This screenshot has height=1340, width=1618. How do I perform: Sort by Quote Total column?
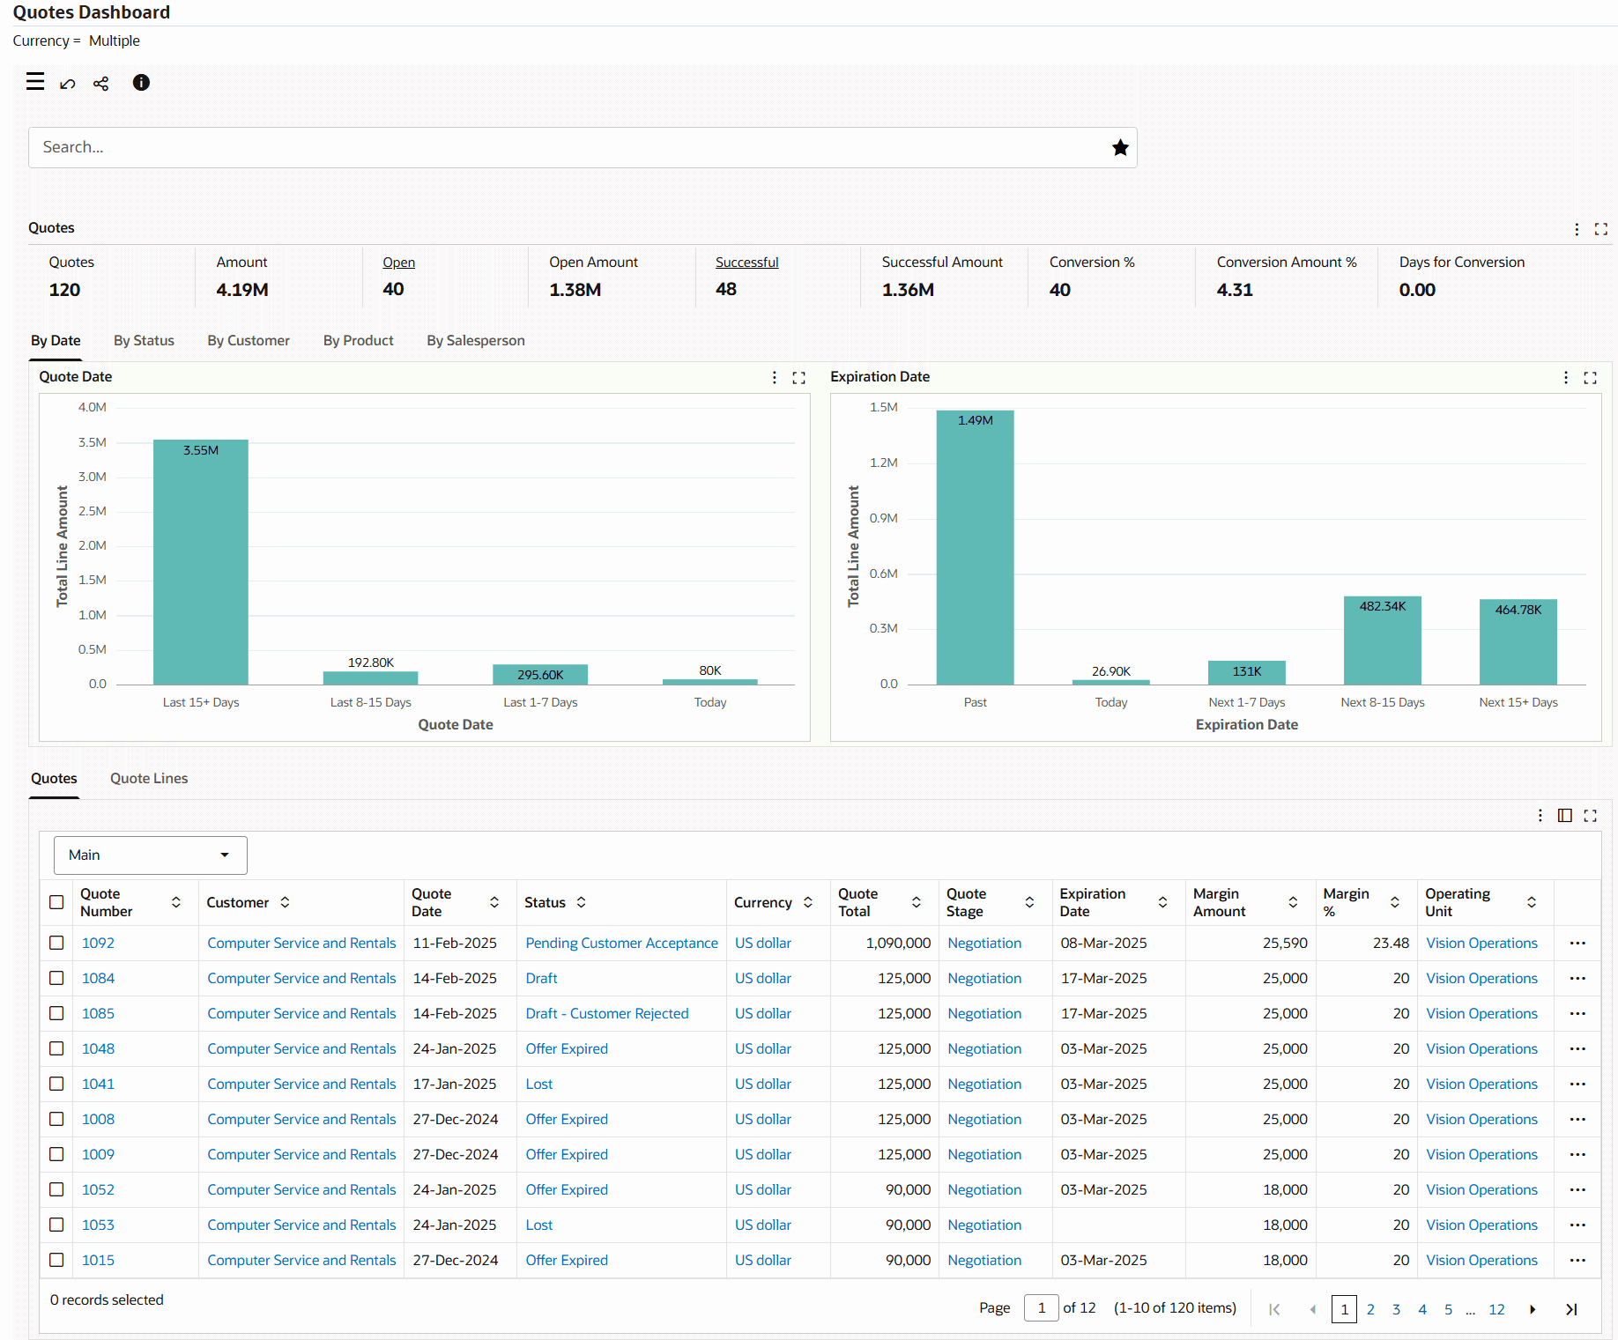[x=917, y=903]
